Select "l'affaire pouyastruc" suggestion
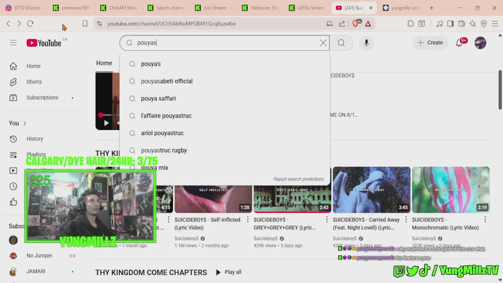 pos(225,116)
